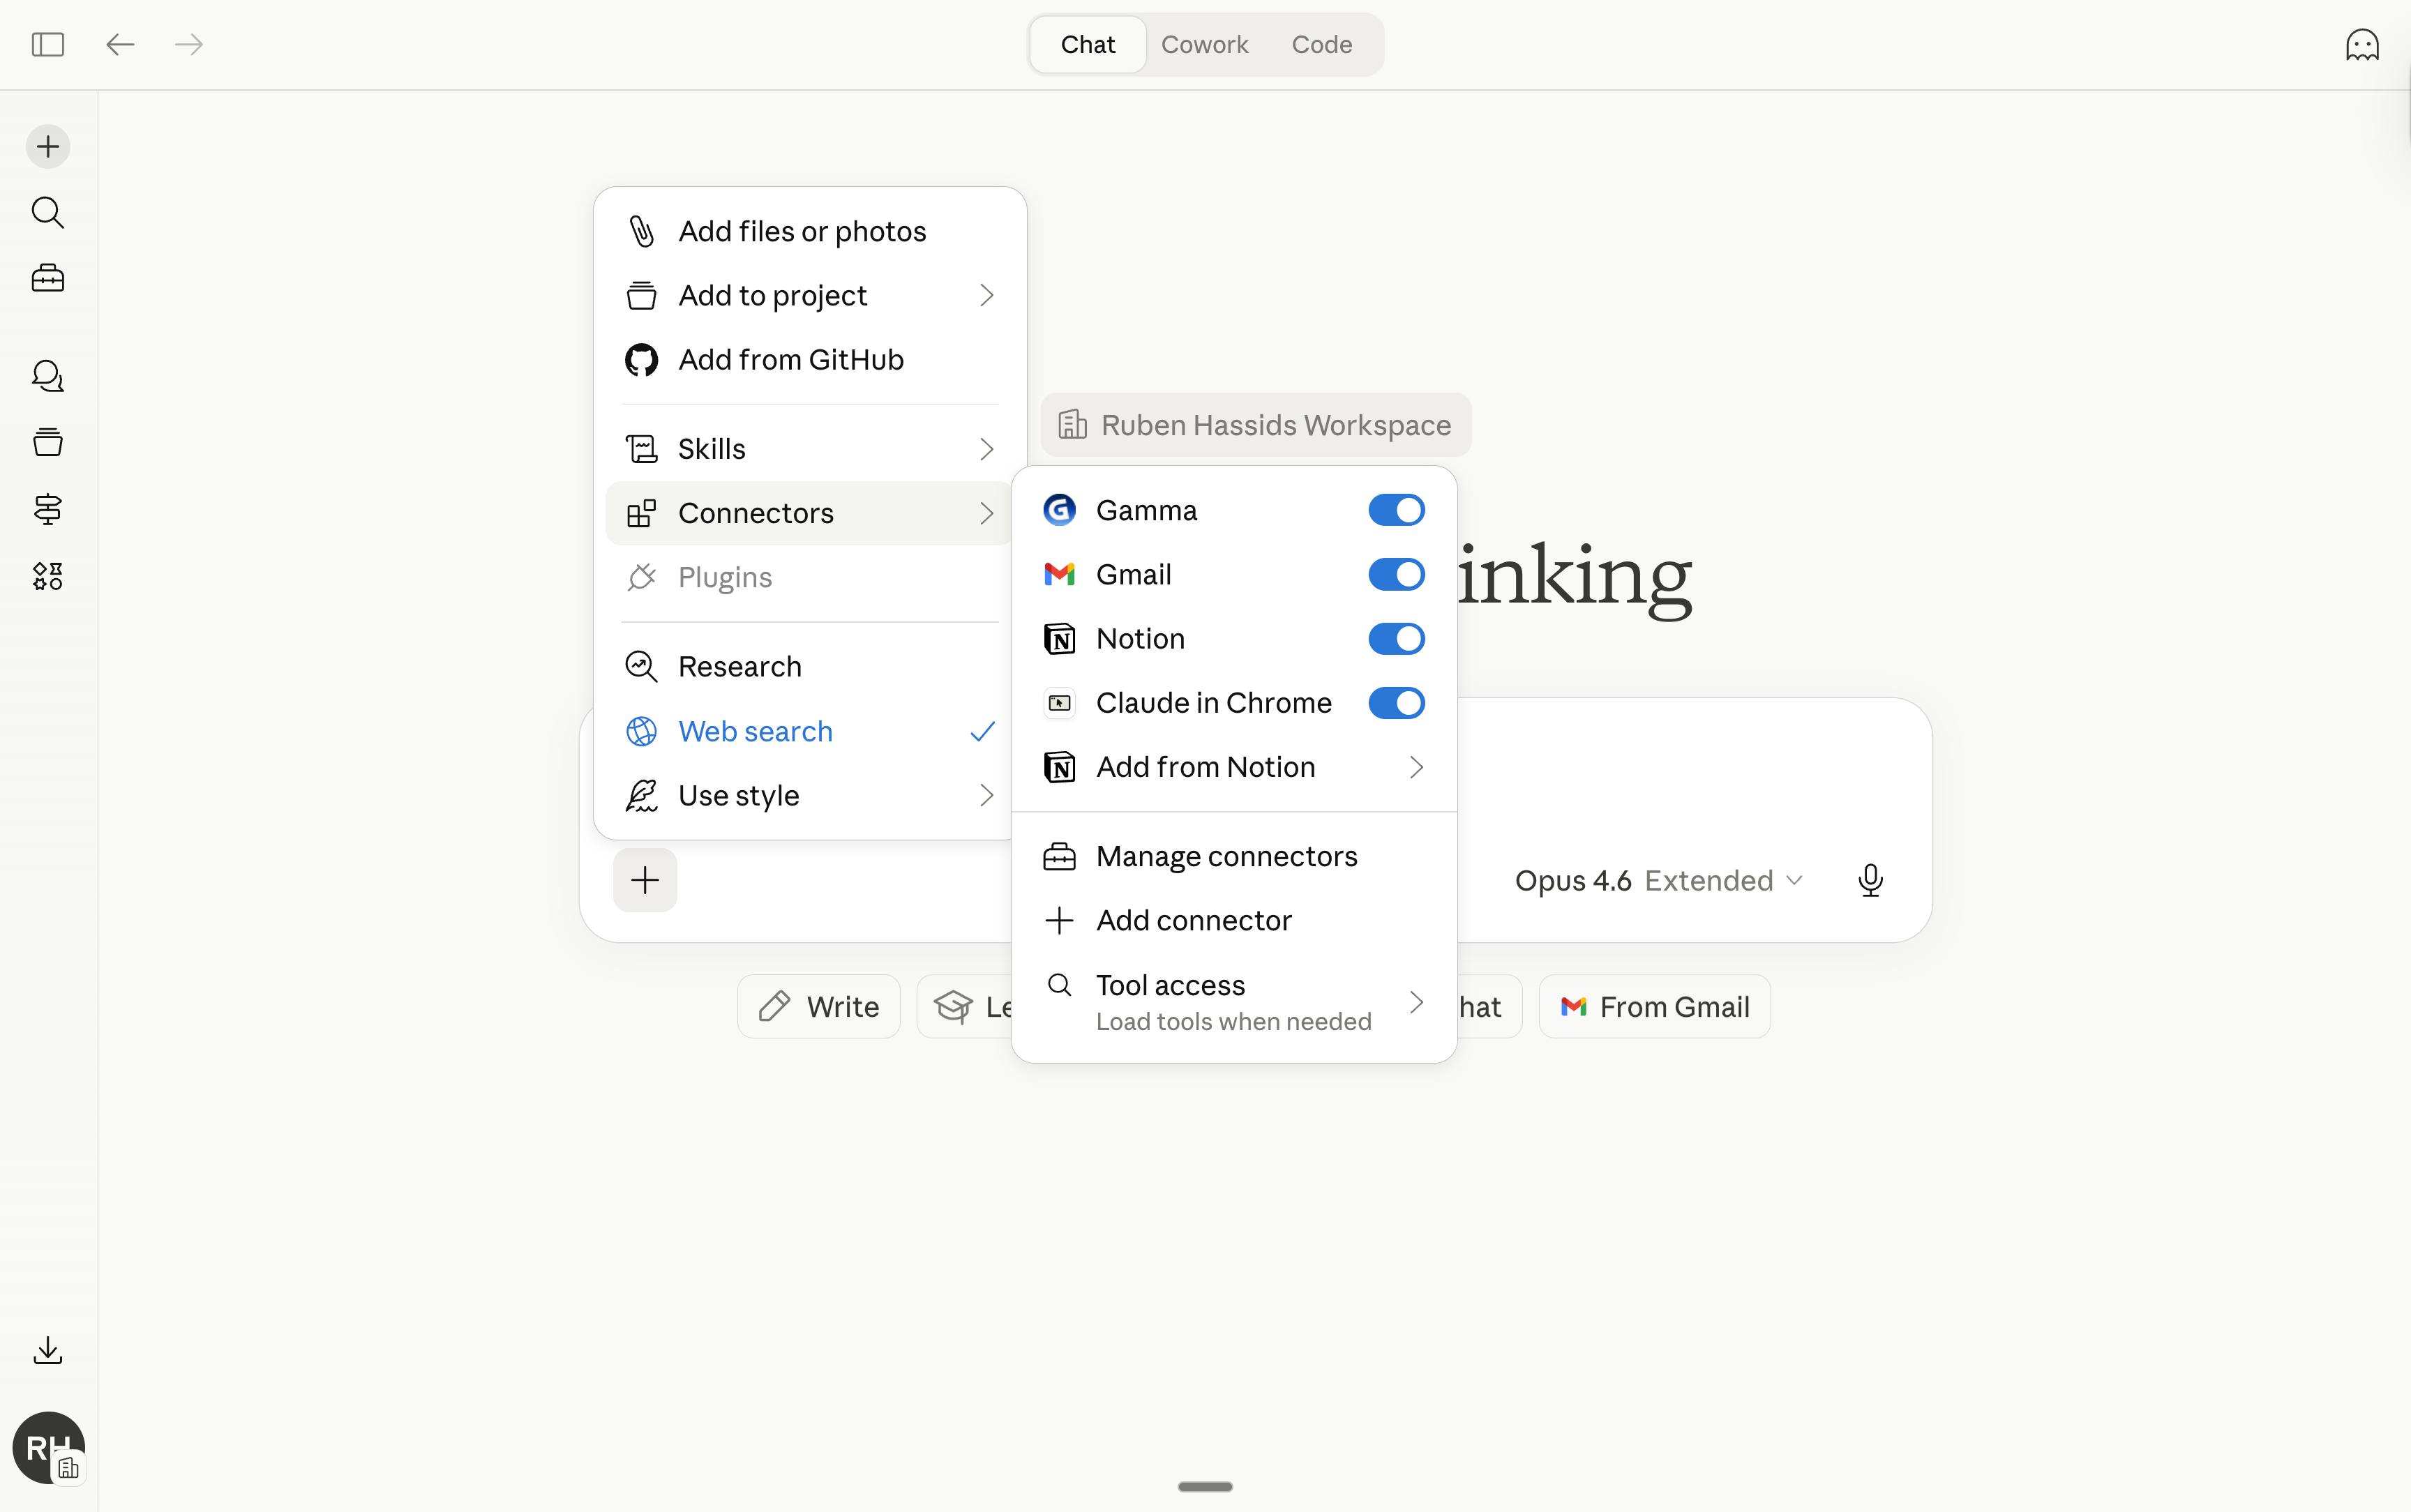Click the RH user avatar
2411x1512 pixels.
pos(46,1447)
